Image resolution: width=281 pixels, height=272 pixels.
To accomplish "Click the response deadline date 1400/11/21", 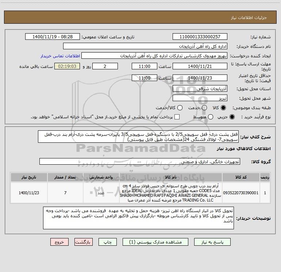I will click(200, 66).
